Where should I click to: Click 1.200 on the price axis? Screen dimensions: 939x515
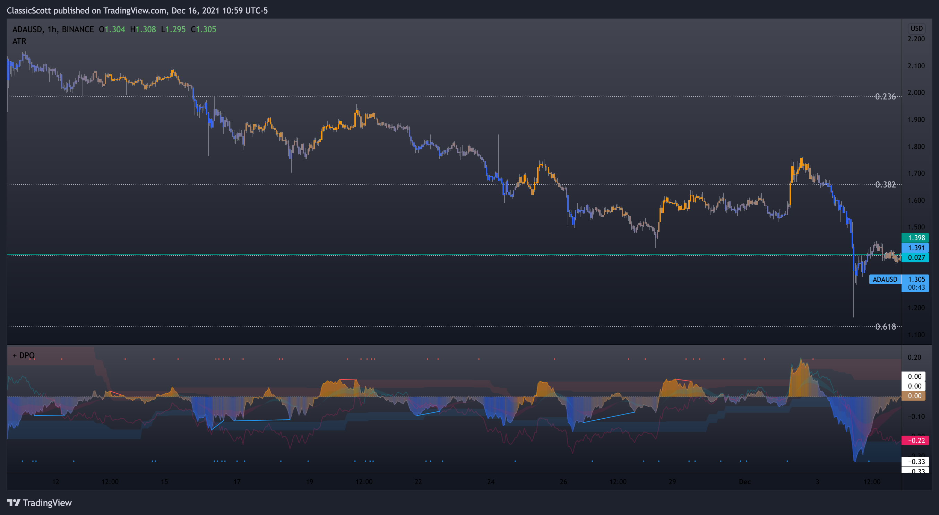coord(916,308)
